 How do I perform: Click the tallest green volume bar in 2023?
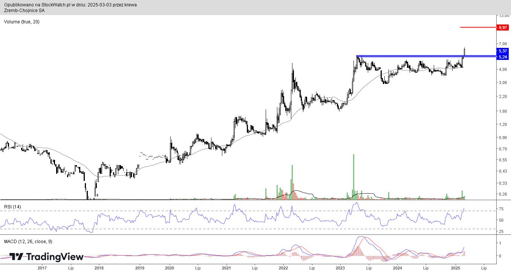coord(353,176)
